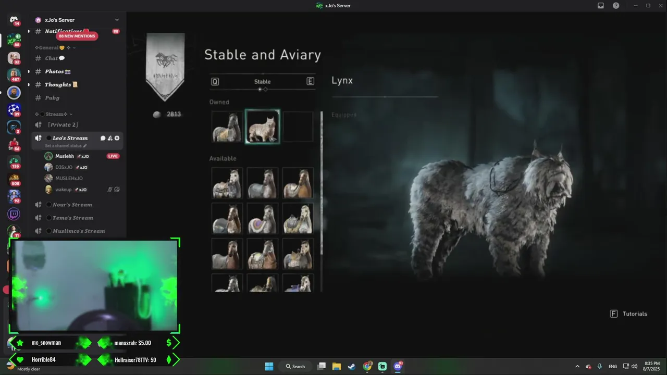The height and width of the screenshot is (375, 667).
Task: Click invite icon on Leo's Stream
Action: pos(110,138)
